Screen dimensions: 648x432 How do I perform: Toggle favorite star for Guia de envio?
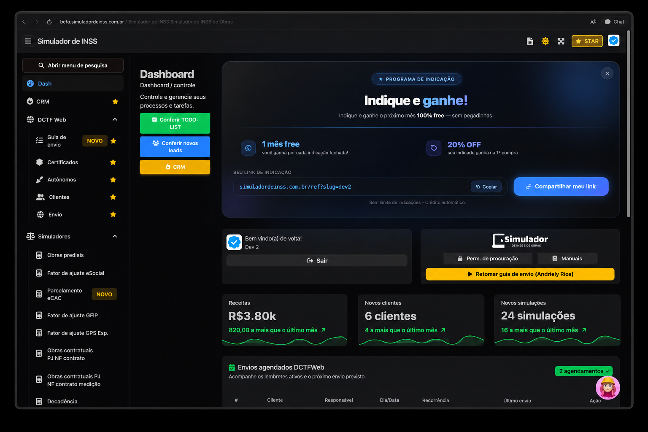(x=113, y=141)
